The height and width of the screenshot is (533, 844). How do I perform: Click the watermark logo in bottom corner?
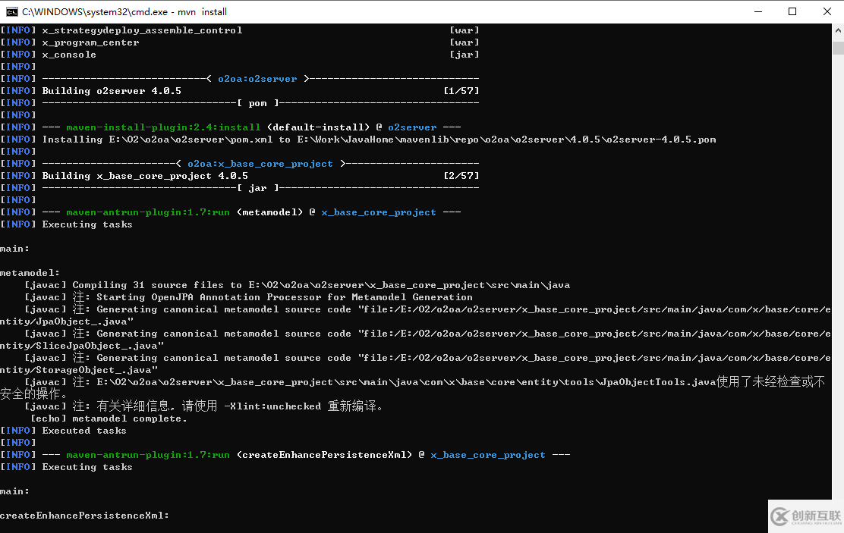(806, 517)
